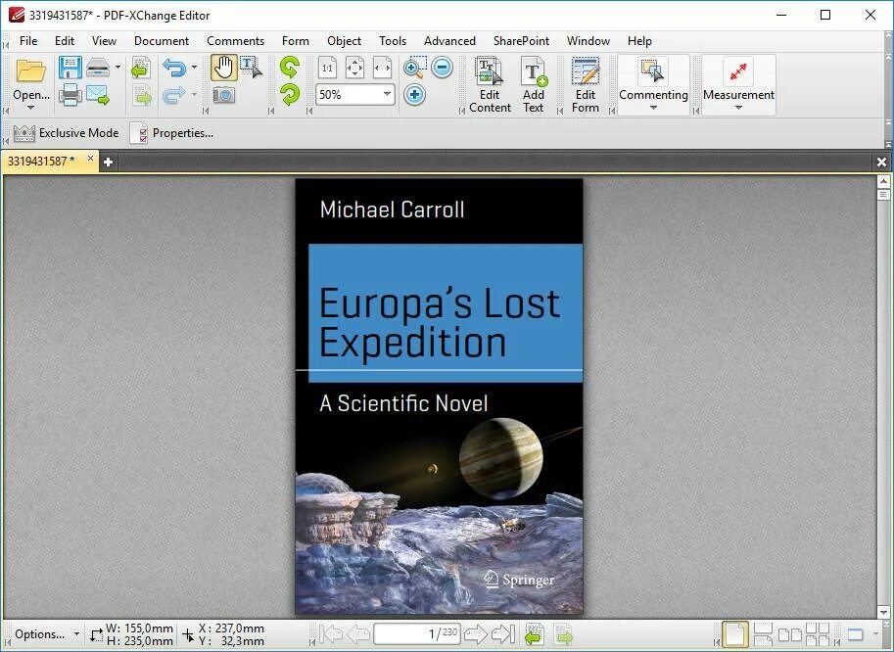The width and height of the screenshot is (894, 652).
Task: Switch to two pages continuous layout
Action: point(818,633)
